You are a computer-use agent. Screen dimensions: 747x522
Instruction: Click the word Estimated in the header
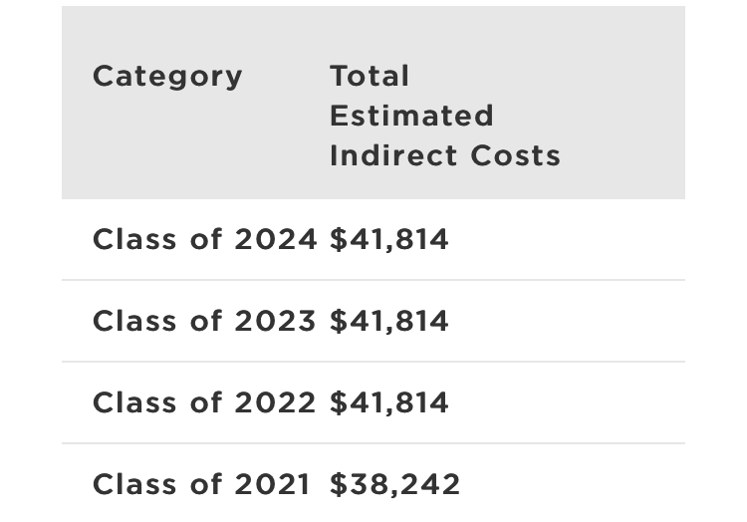click(411, 116)
